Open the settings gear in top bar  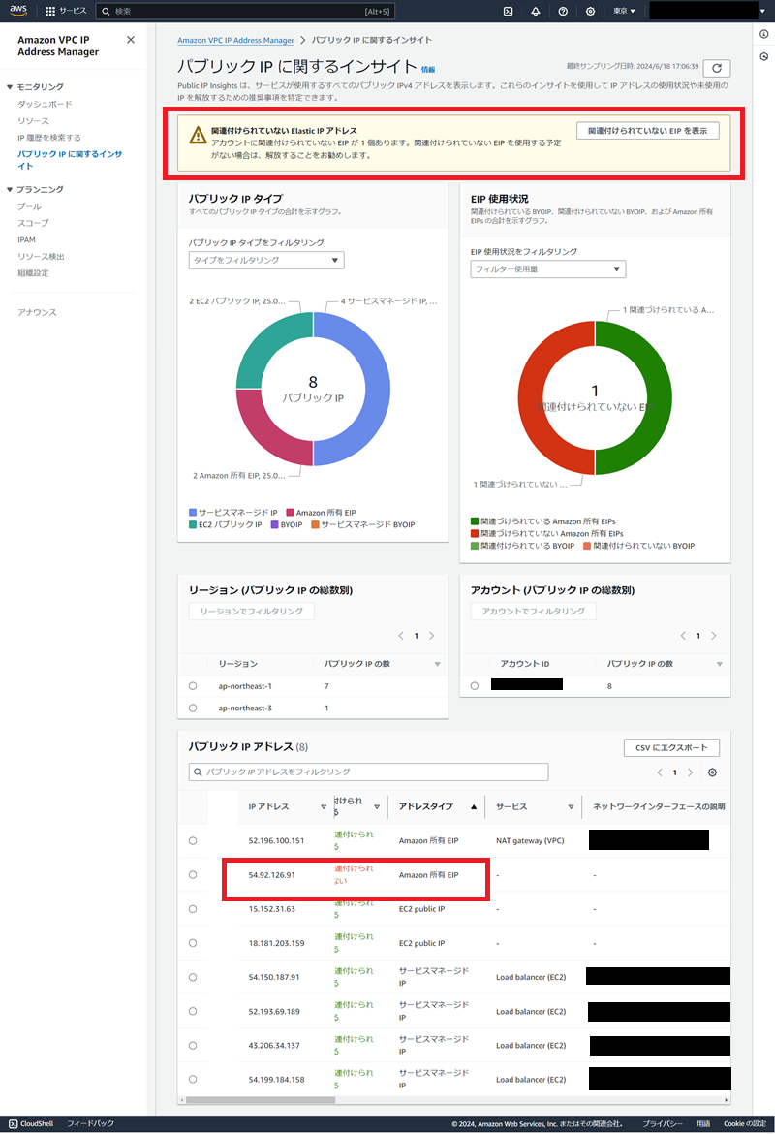[x=591, y=11]
